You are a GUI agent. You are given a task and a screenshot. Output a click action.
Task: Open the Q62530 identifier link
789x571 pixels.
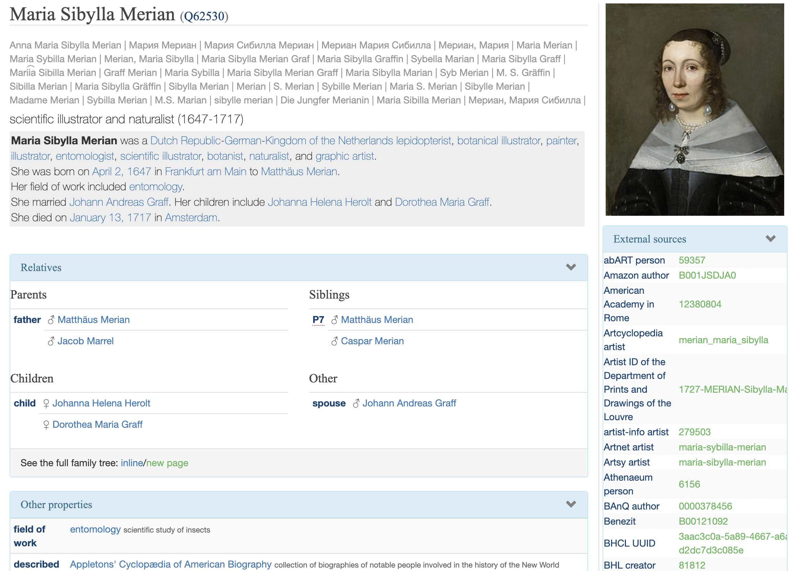coord(204,16)
